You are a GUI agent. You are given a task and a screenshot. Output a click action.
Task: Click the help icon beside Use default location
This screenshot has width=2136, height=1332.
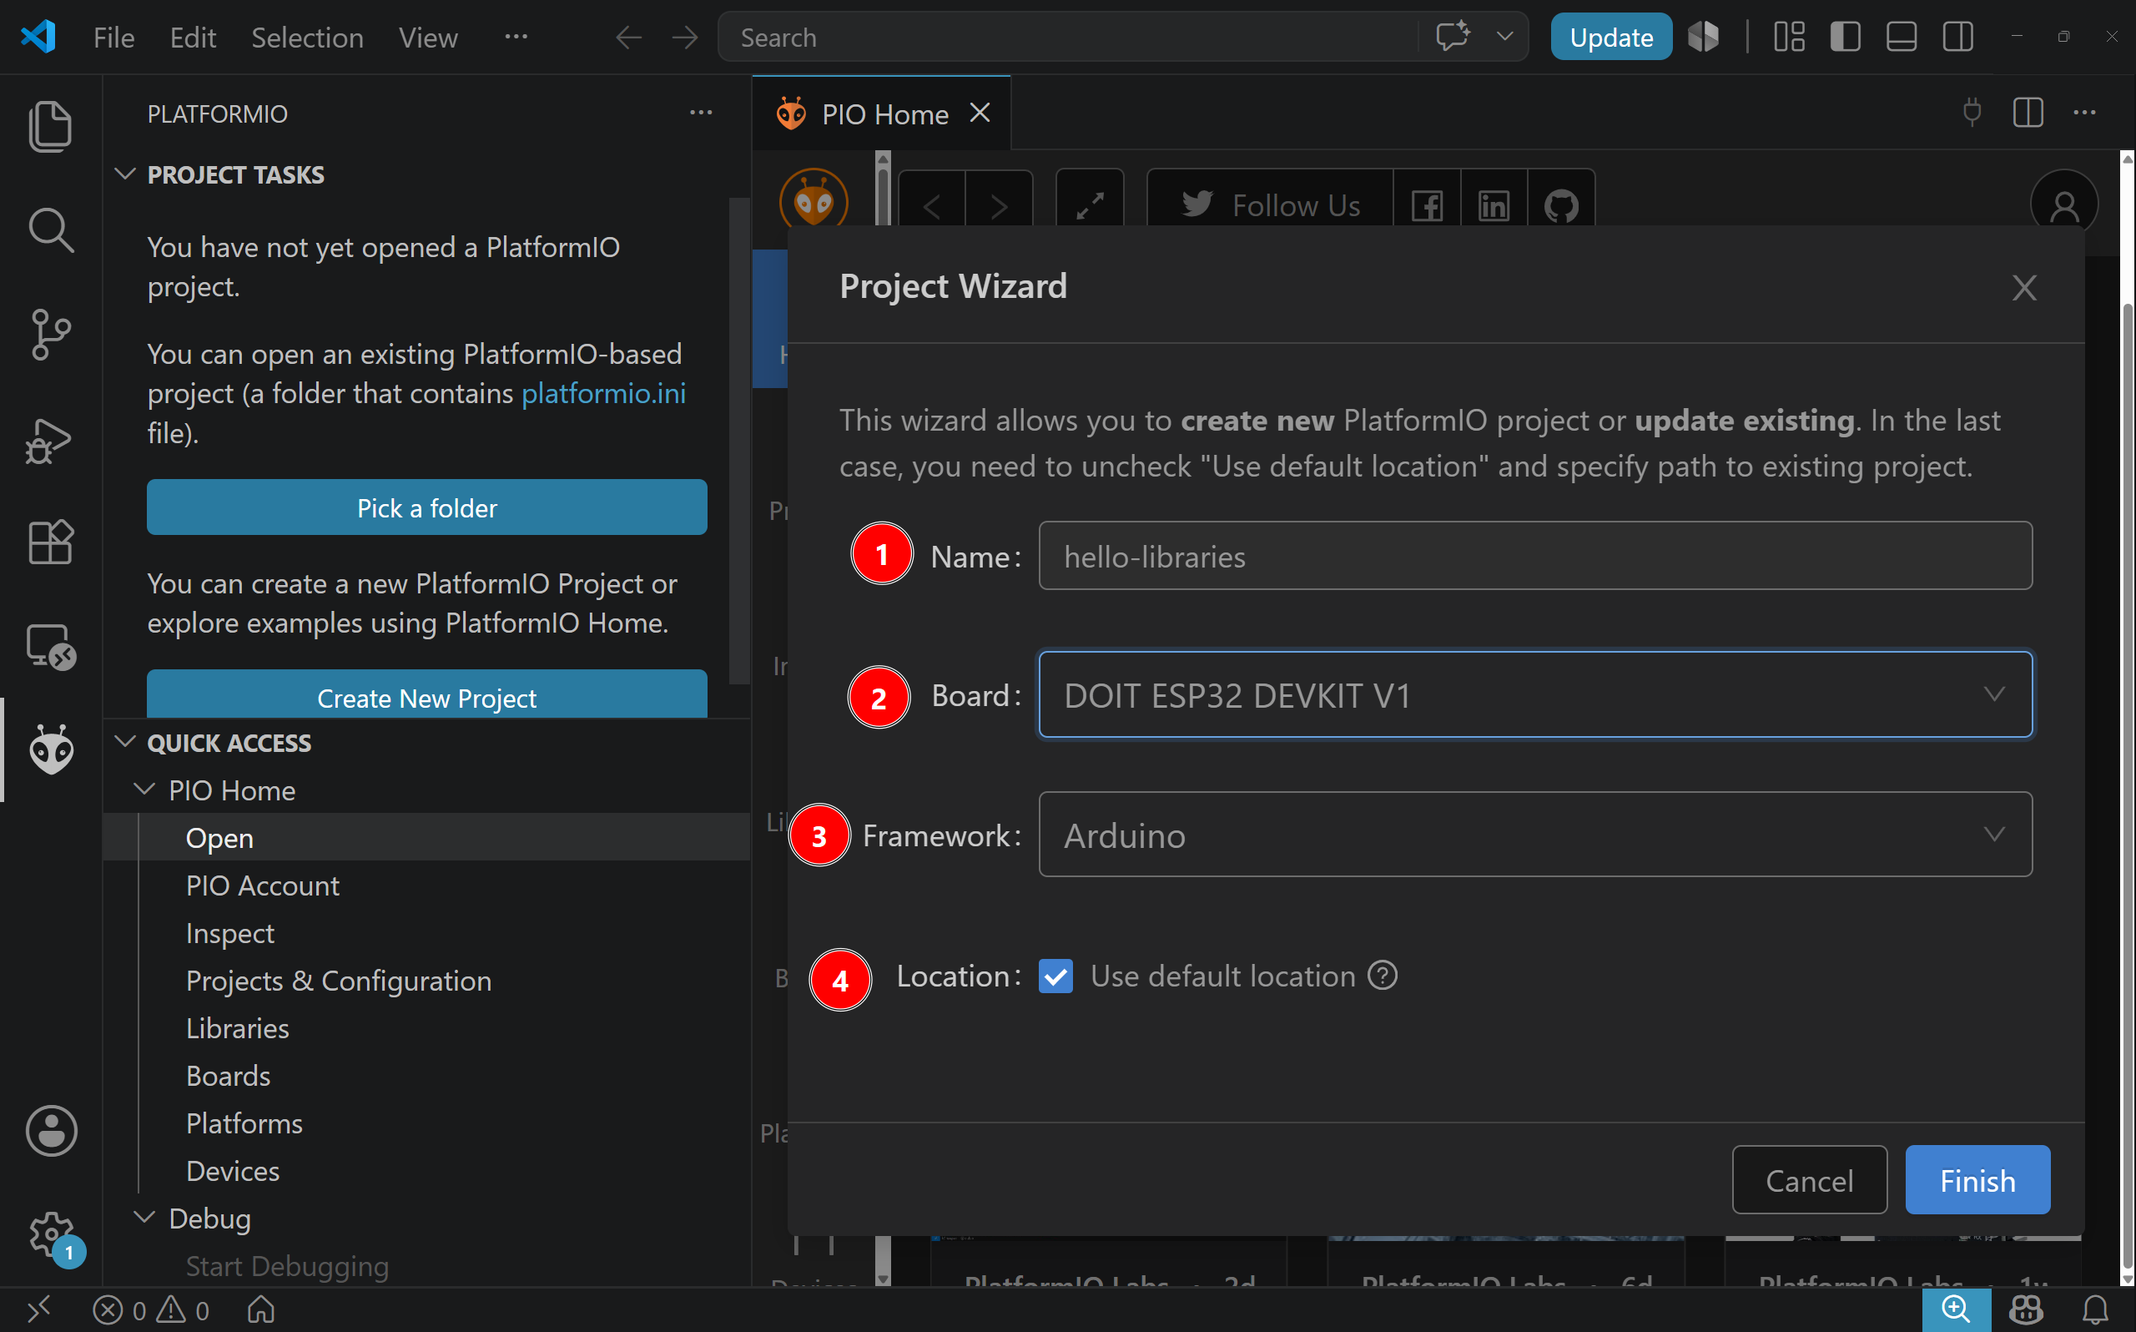point(1383,975)
